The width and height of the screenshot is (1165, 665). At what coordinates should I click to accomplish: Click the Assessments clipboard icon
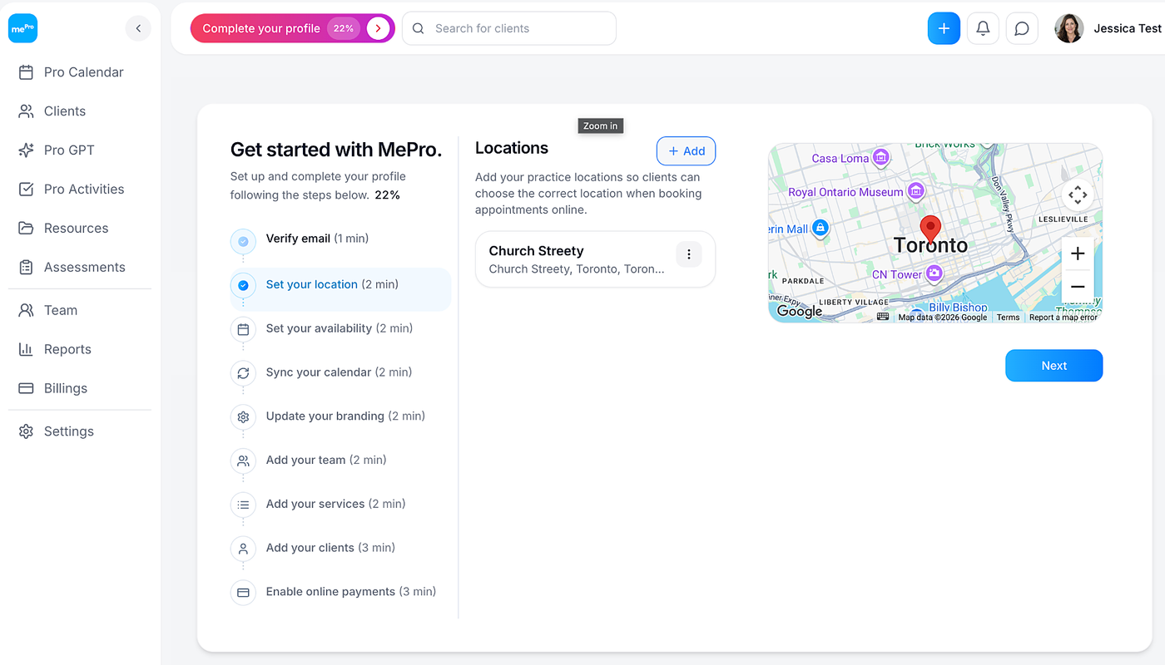[26, 268]
